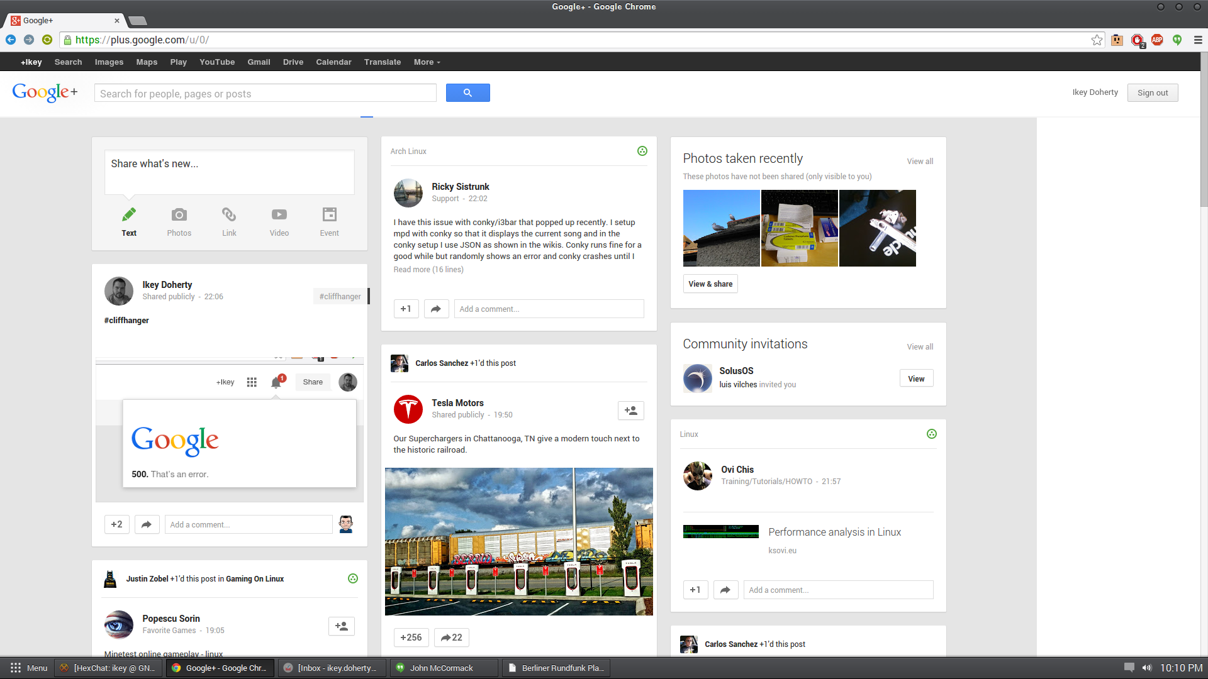Click +1 on Ovi Chis post
The height and width of the screenshot is (679, 1208).
[696, 590]
